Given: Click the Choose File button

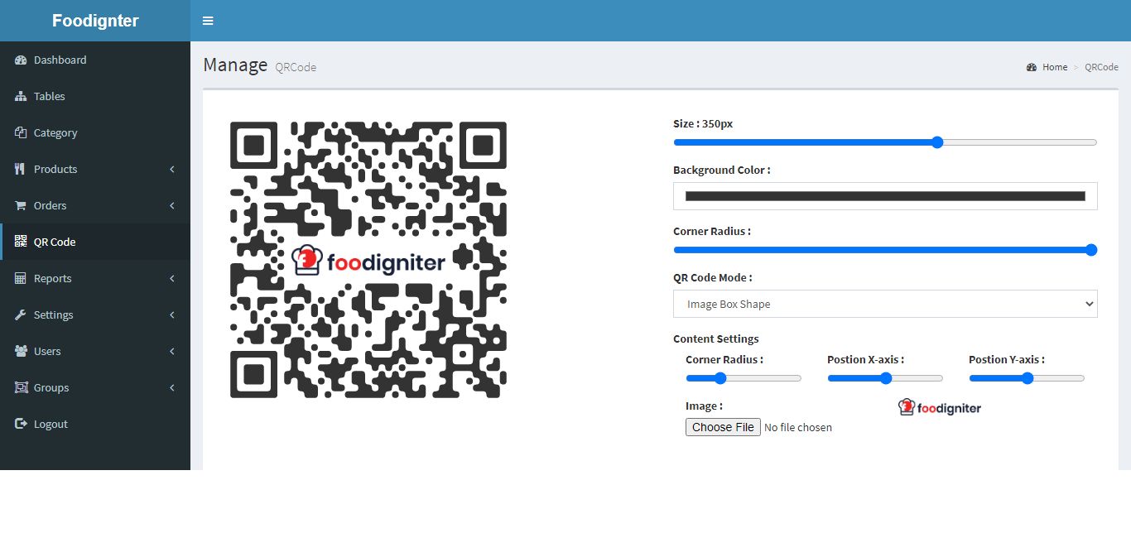Looking at the screenshot, I should click(x=723, y=427).
